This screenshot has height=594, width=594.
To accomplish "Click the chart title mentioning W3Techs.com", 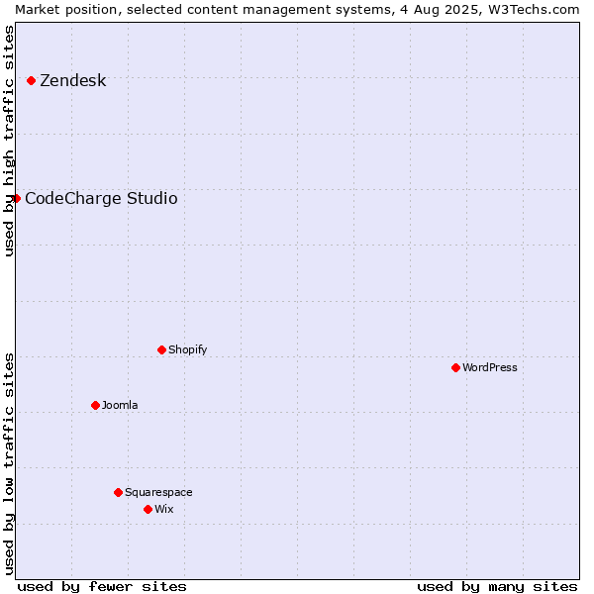I will coord(297,10).
